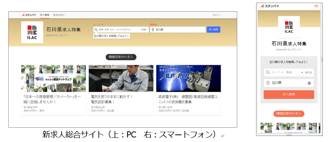This screenshot has height=142, width=330.
Task: Click the location pin icon in mobile form
Action: (x=268, y=83)
